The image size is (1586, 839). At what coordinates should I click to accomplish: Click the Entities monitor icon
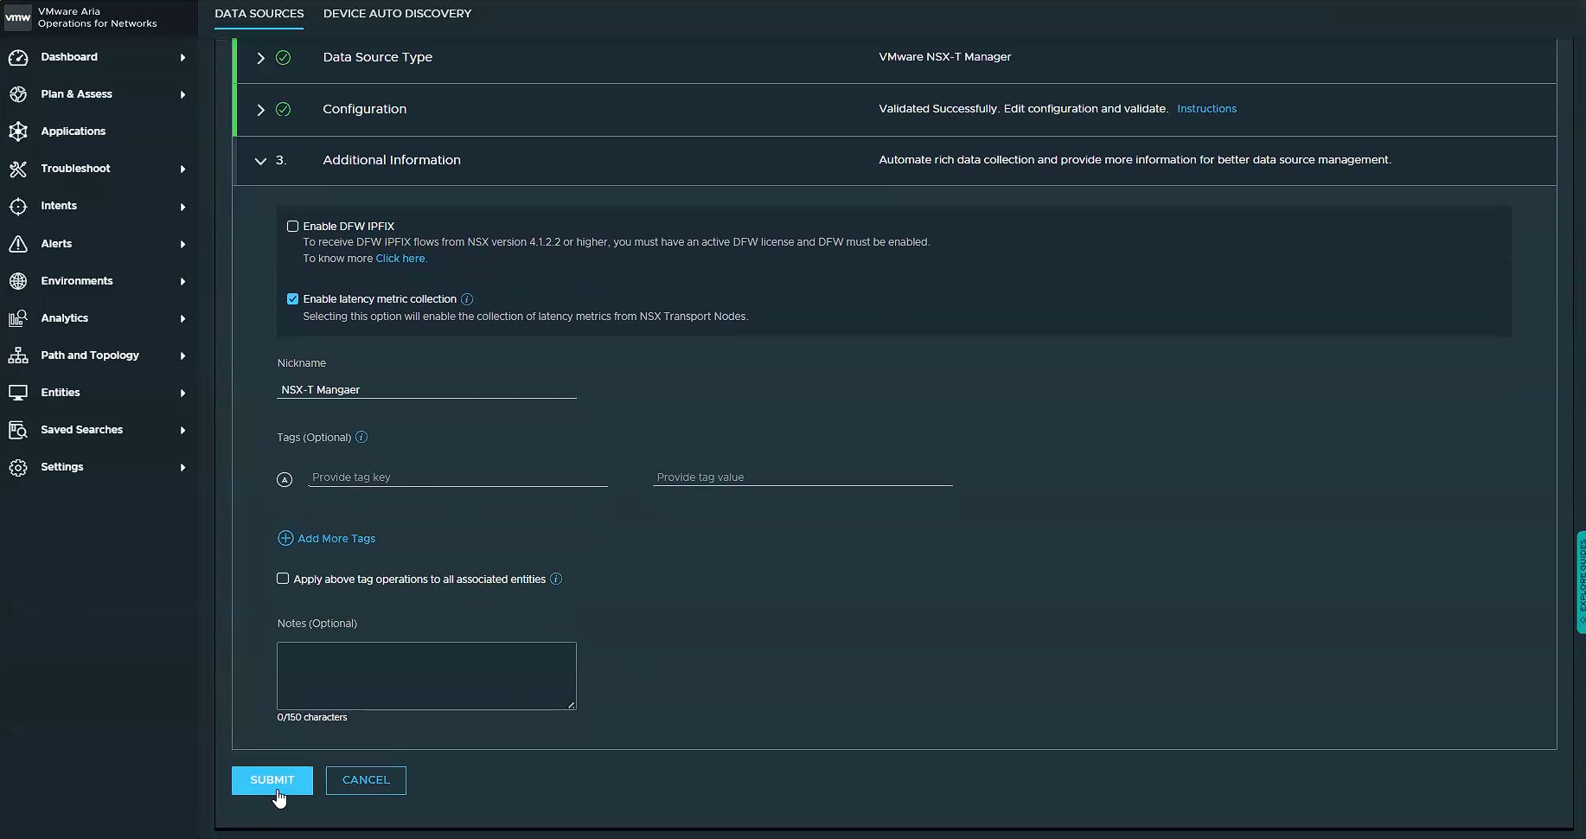(18, 393)
